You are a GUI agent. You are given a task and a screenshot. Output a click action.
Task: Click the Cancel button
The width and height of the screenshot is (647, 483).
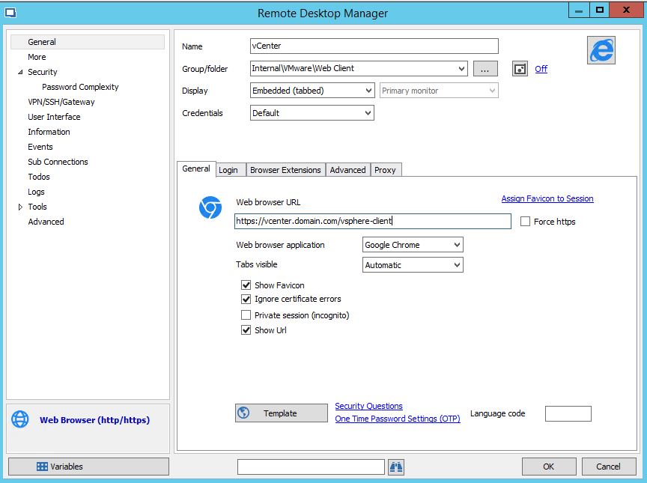tap(609, 467)
